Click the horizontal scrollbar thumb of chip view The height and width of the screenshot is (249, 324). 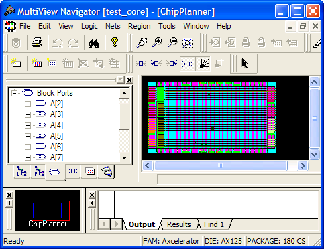pyautogui.click(x=221, y=165)
